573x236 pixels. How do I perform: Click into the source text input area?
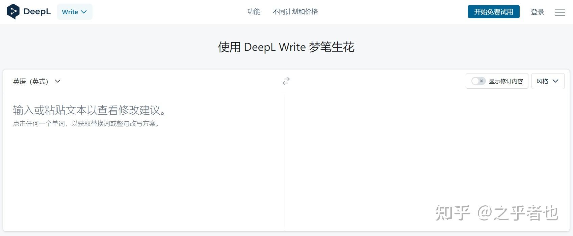click(145, 162)
